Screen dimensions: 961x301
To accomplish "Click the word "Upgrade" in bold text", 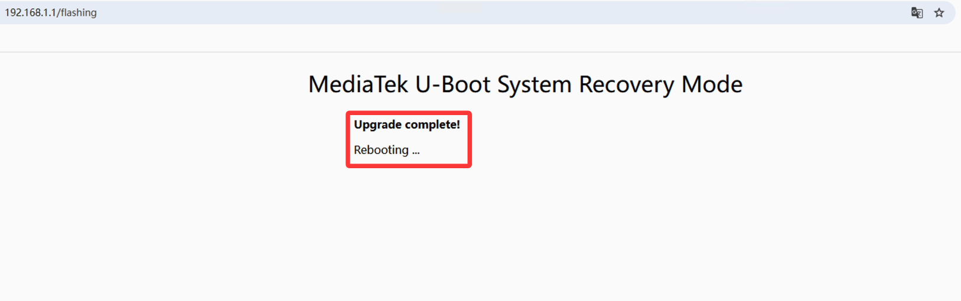I will click(378, 125).
